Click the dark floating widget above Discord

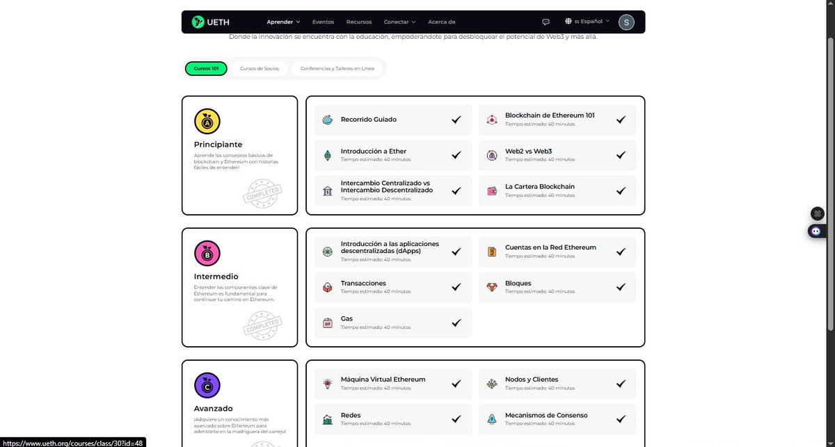point(818,213)
